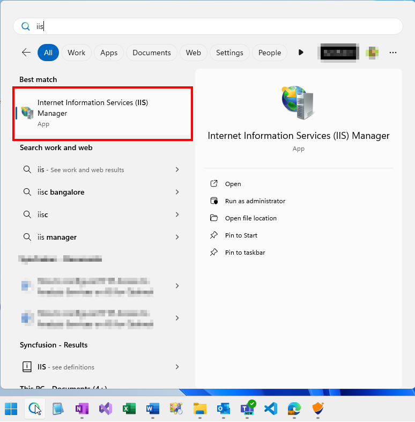The width and height of the screenshot is (415, 422).
Task: Select the Documents filter tab
Action: [152, 53]
